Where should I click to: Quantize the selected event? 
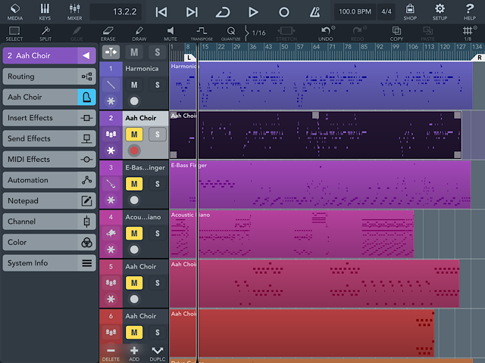(230, 33)
